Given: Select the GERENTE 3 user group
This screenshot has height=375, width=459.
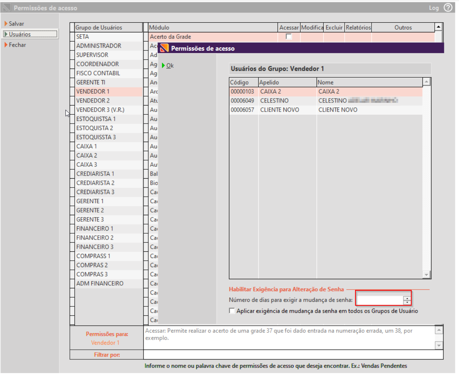Looking at the screenshot, I should 109,219.
